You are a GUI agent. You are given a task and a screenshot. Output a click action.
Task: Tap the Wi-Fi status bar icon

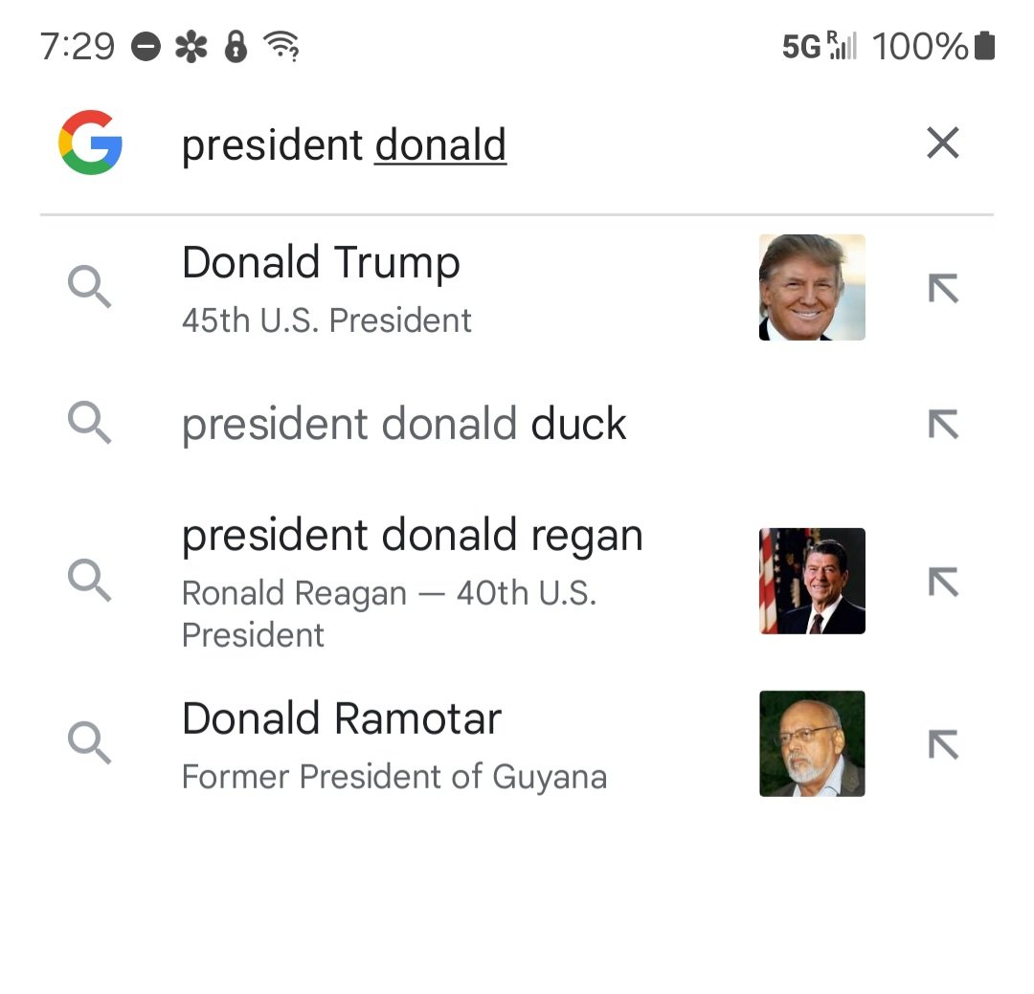(x=281, y=46)
